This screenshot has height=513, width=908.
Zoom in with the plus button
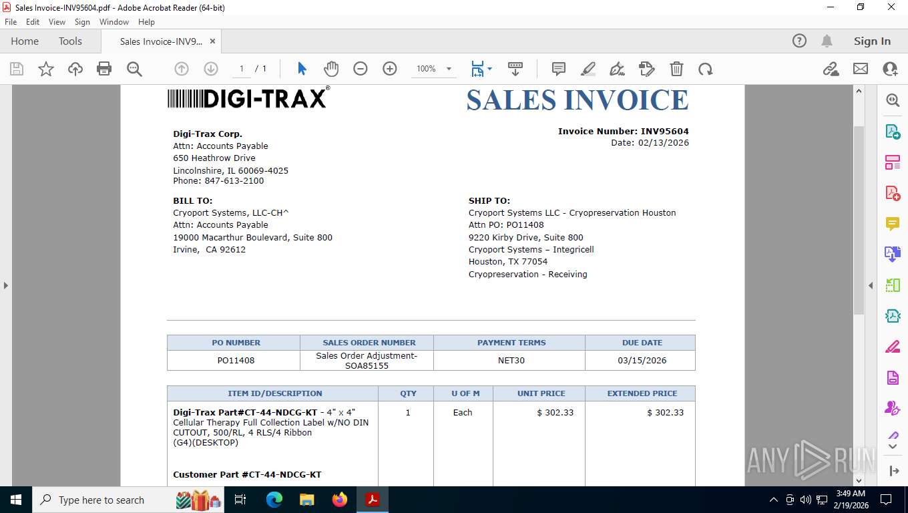[390, 69]
